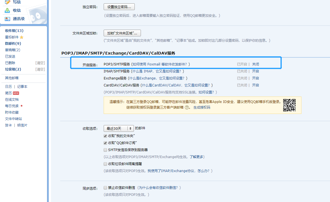Click the red dot next to 每日悦读
This screenshot has width=330, height=202.
coord(22,106)
